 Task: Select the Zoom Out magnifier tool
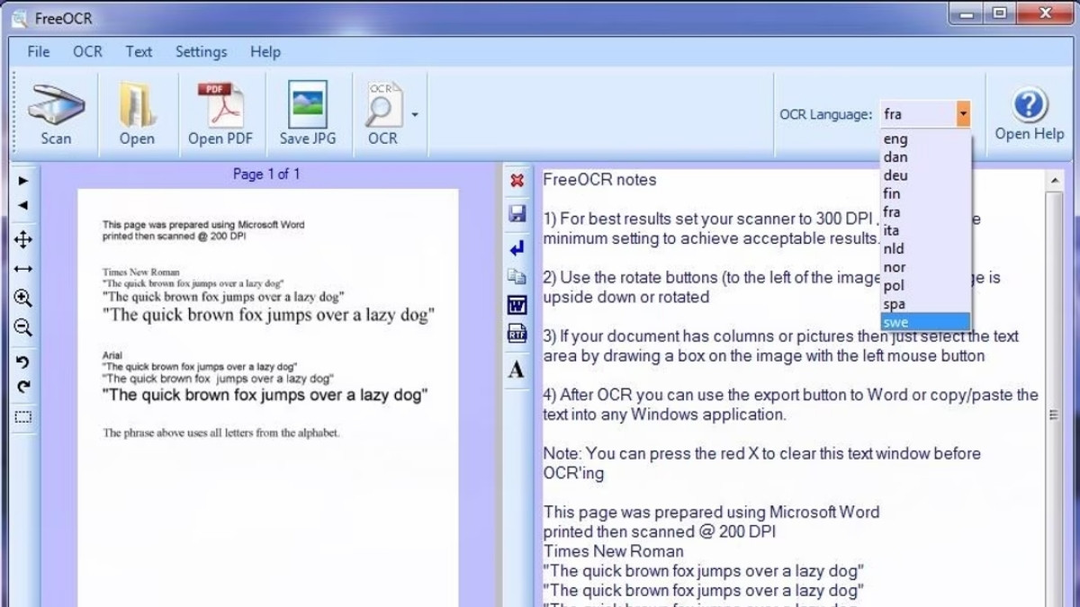(22, 327)
